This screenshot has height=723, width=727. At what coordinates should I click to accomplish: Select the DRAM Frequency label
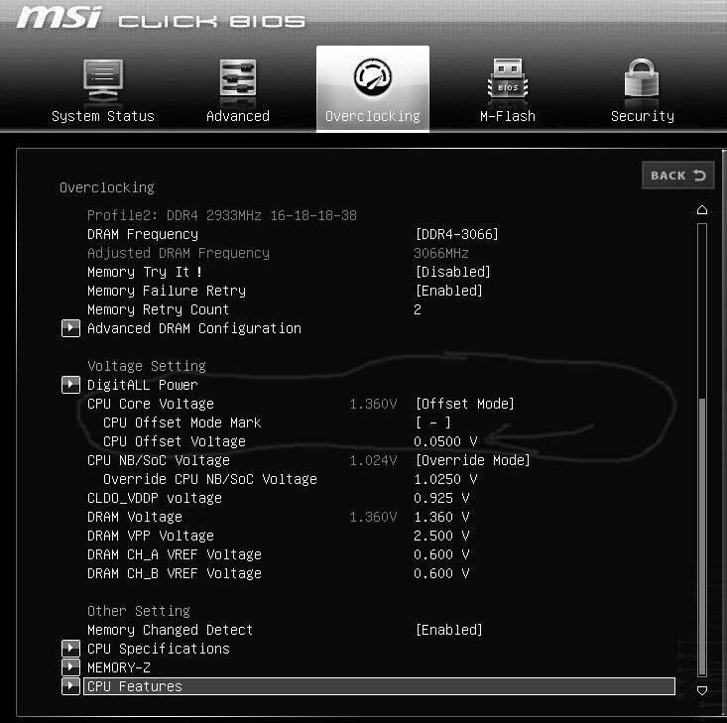click(143, 234)
